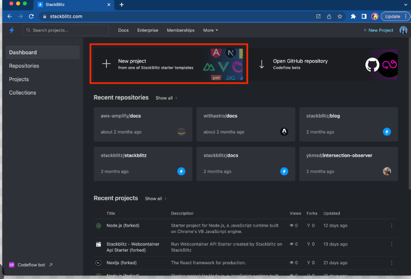The height and width of the screenshot is (279, 411).
Task: Open the Node.js (forked) project row options menu
Action: [x=392, y=225]
